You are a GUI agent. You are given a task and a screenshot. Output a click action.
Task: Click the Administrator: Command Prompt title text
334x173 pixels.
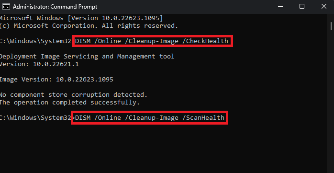55,7
